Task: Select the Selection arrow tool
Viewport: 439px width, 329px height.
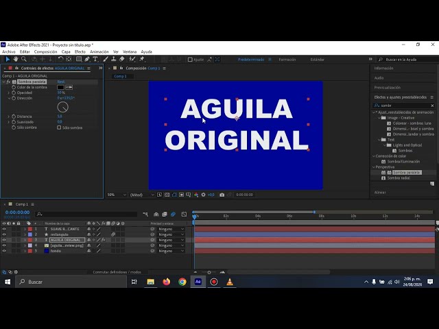Action: point(8,59)
